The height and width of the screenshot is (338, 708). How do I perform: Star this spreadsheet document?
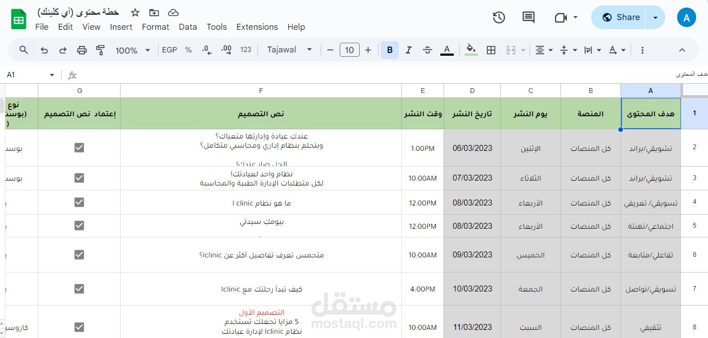coord(135,12)
